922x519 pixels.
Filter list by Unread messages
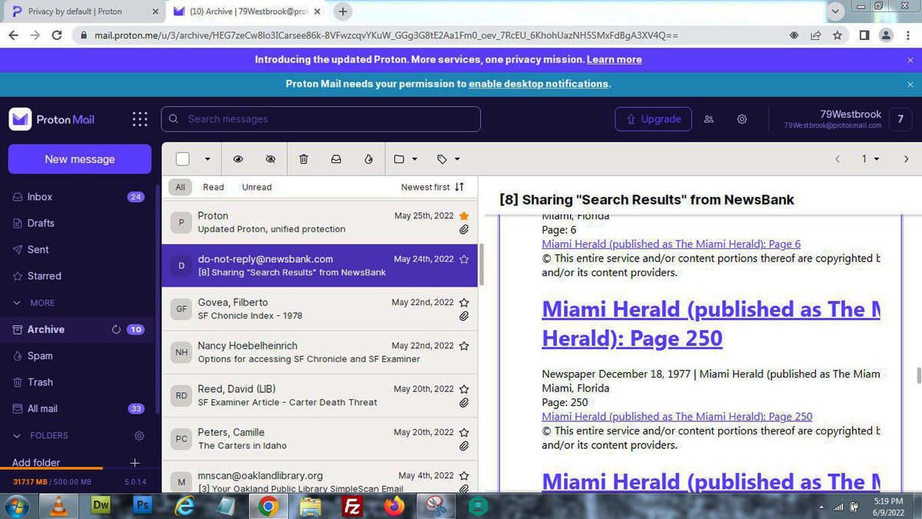(x=257, y=187)
